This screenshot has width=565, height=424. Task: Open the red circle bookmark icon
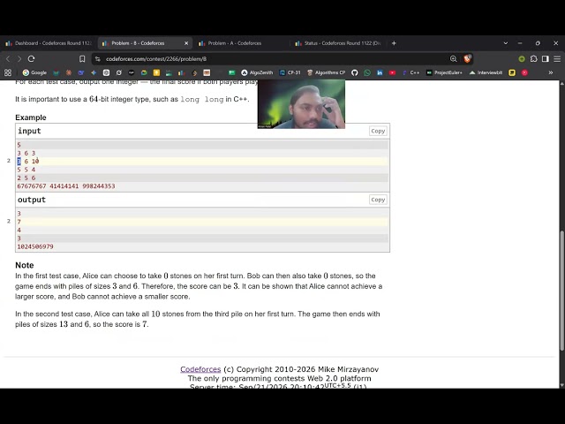click(524, 72)
